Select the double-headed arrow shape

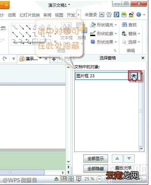[28, 27]
